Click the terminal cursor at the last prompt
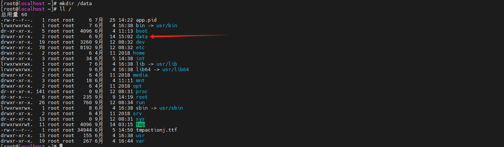The width and height of the screenshot is (504, 147). [61, 146]
